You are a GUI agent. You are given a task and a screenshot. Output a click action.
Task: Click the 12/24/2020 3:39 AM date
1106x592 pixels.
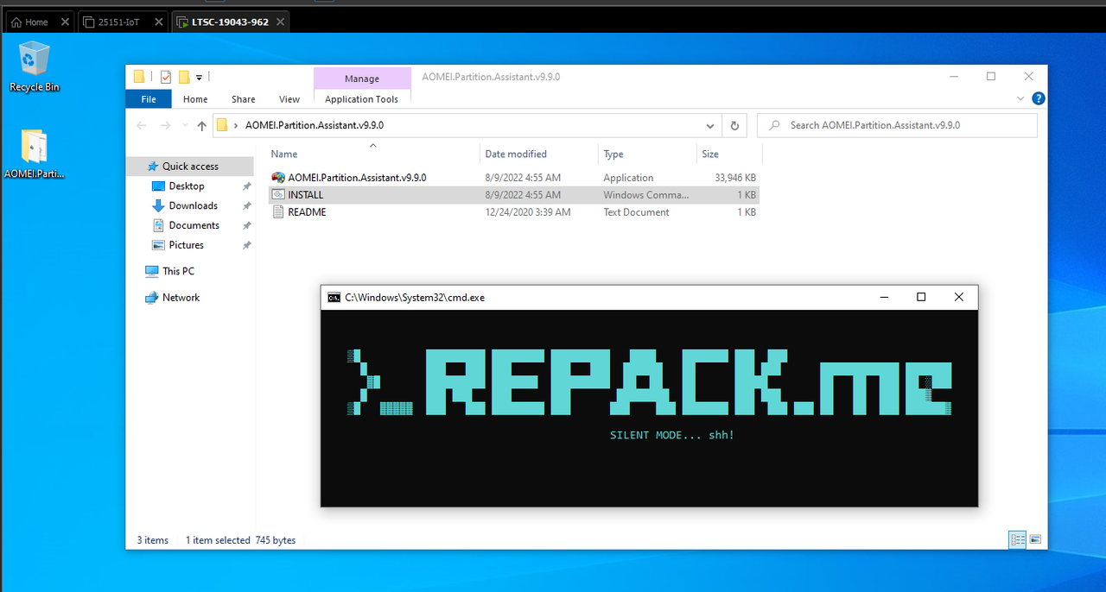click(x=527, y=212)
